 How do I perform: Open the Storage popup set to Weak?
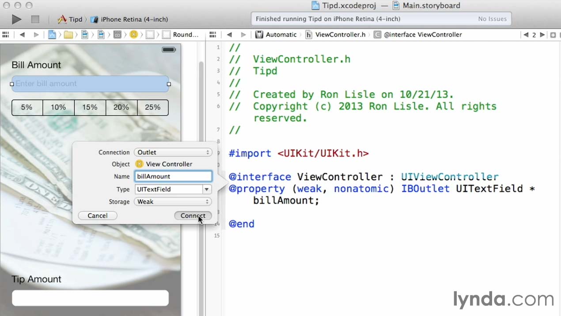173,202
